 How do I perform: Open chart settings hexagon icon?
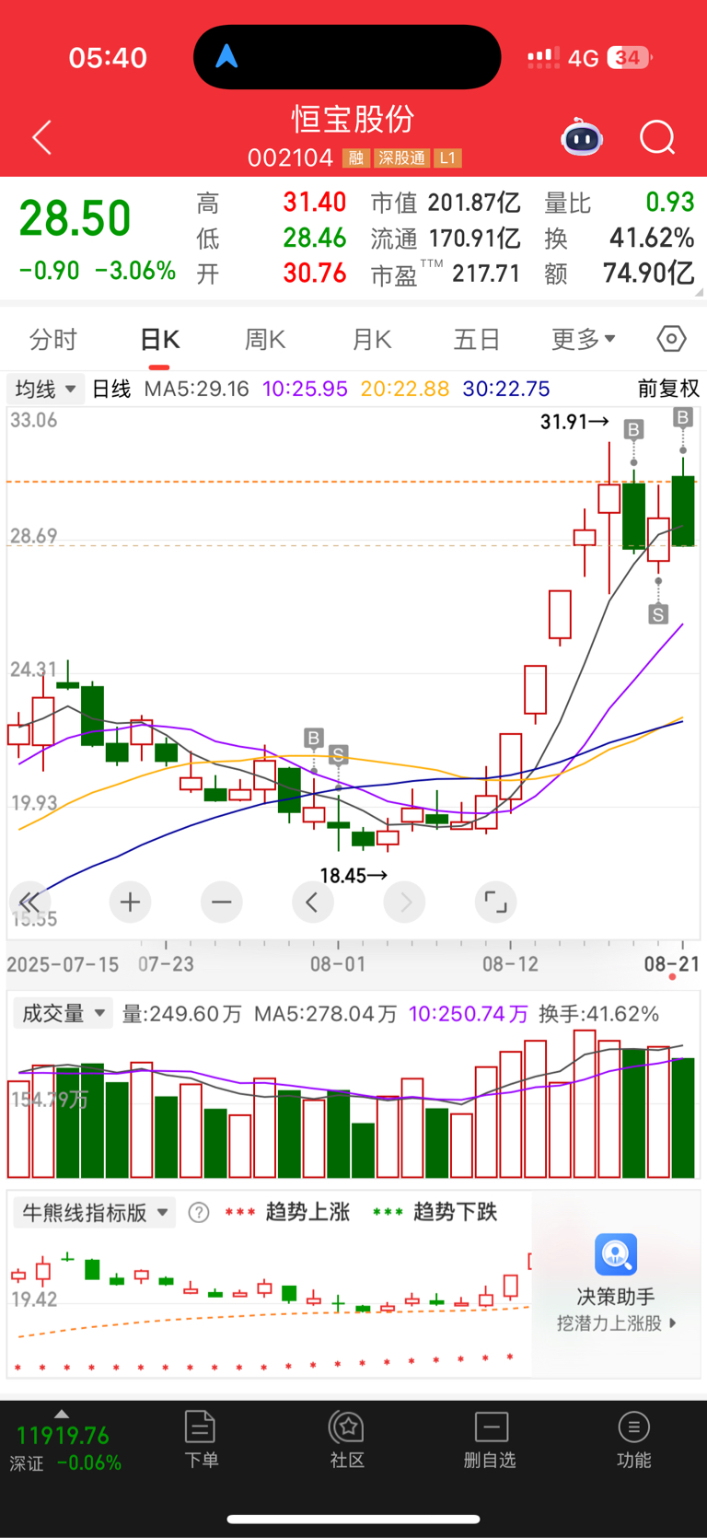(671, 339)
